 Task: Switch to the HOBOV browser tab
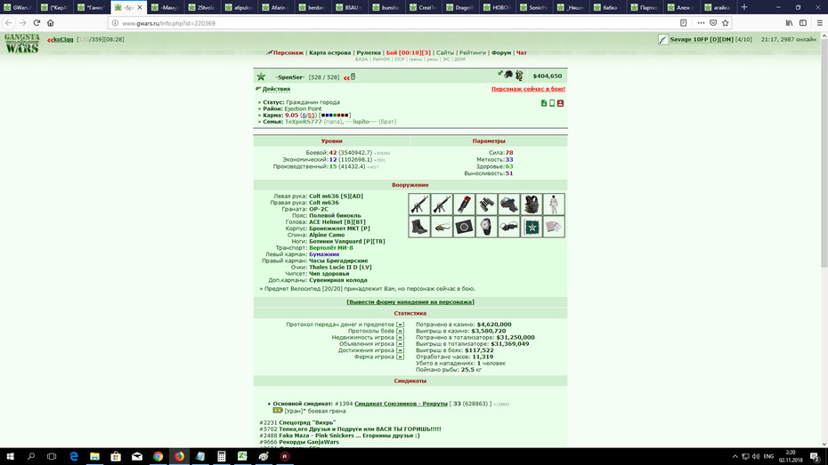[498, 7]
